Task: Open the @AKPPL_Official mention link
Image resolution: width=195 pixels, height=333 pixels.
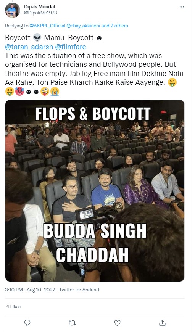Action: [x=47, y=26]
